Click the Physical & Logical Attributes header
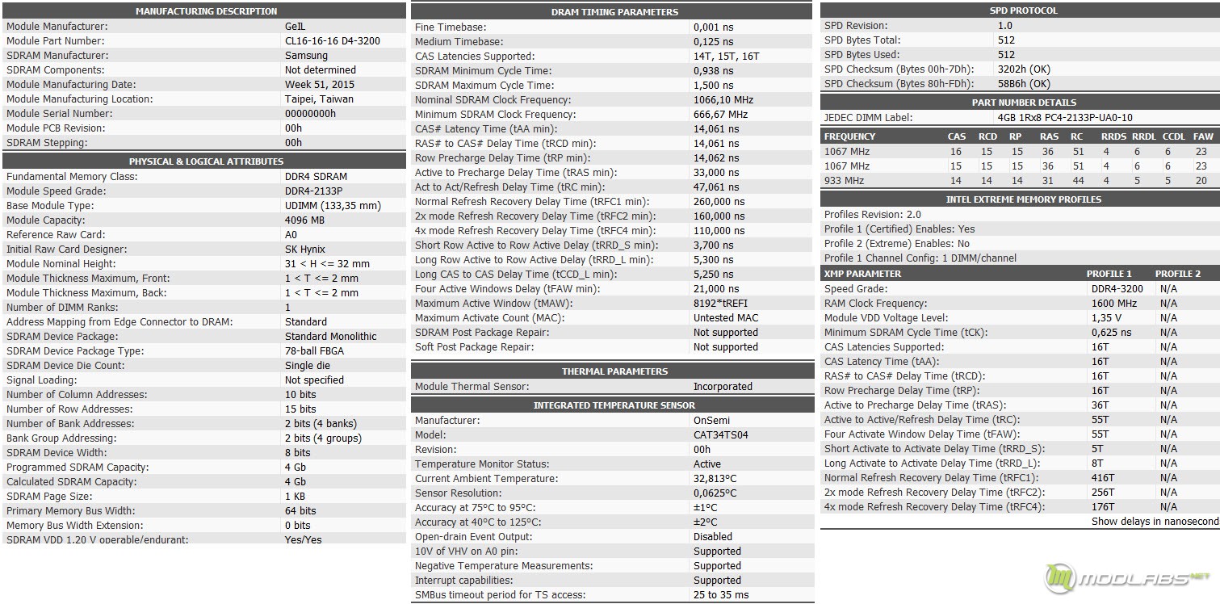The image size is (1220, 604). (x=206, y=161)
